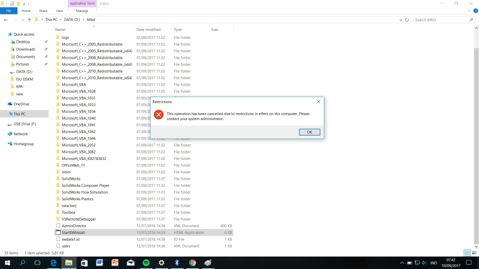479x269 pixels.
Task: Sort by Date modified column header
Action: pyautogui.click(x=149, y=29)
